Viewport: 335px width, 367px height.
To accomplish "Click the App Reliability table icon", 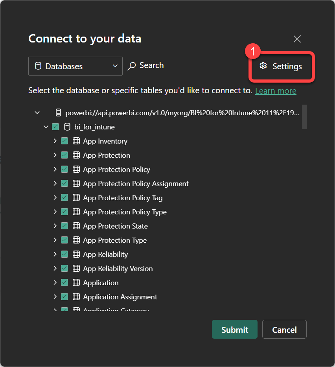I will (x=76, y=254).
